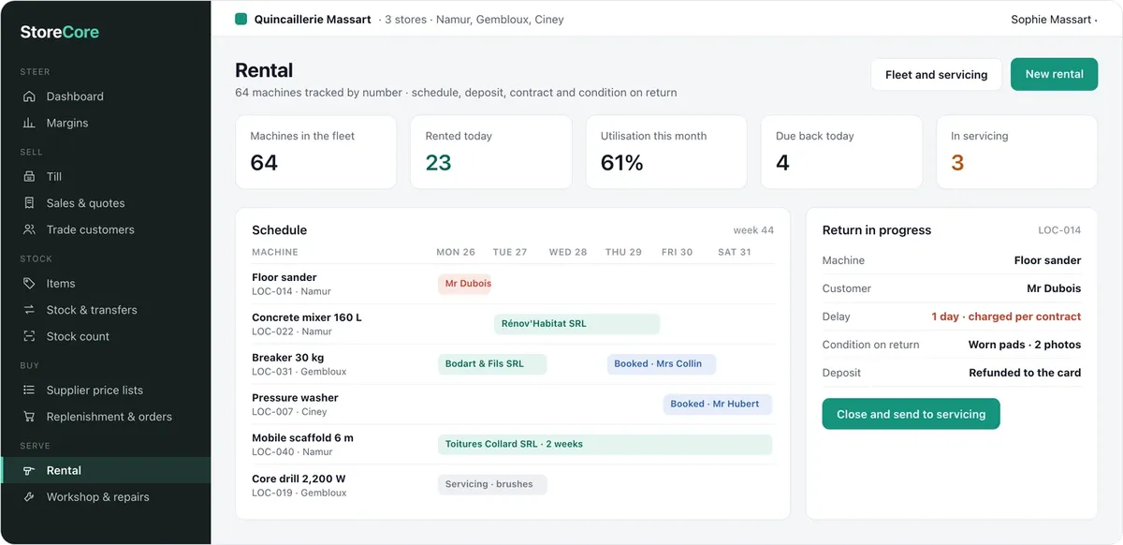The image size is (1123, 545).
Task: Select the Rénov'Habitat SRL rental bar
Action: [x=576, y=324]
